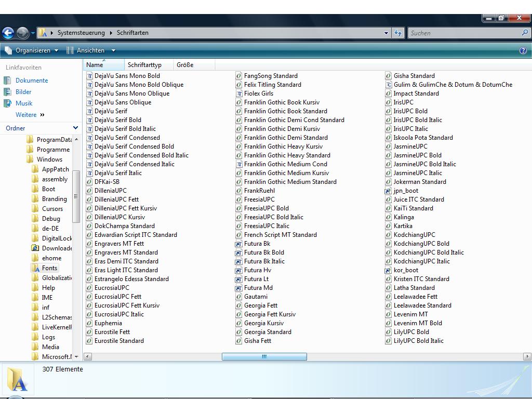Viewport: 532px width, 399px height.
Task: Select the Branding folder in tree
Action: [x=54, y=199]
